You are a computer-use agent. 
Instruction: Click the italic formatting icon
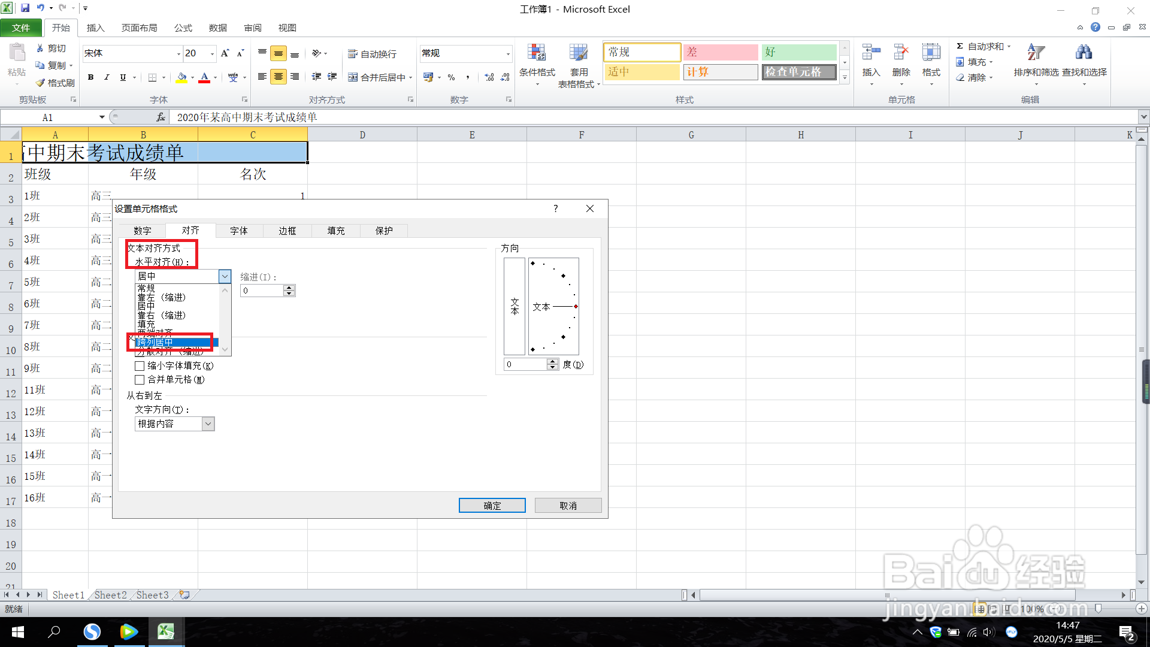pyautogui.click(x=107, y=77)
